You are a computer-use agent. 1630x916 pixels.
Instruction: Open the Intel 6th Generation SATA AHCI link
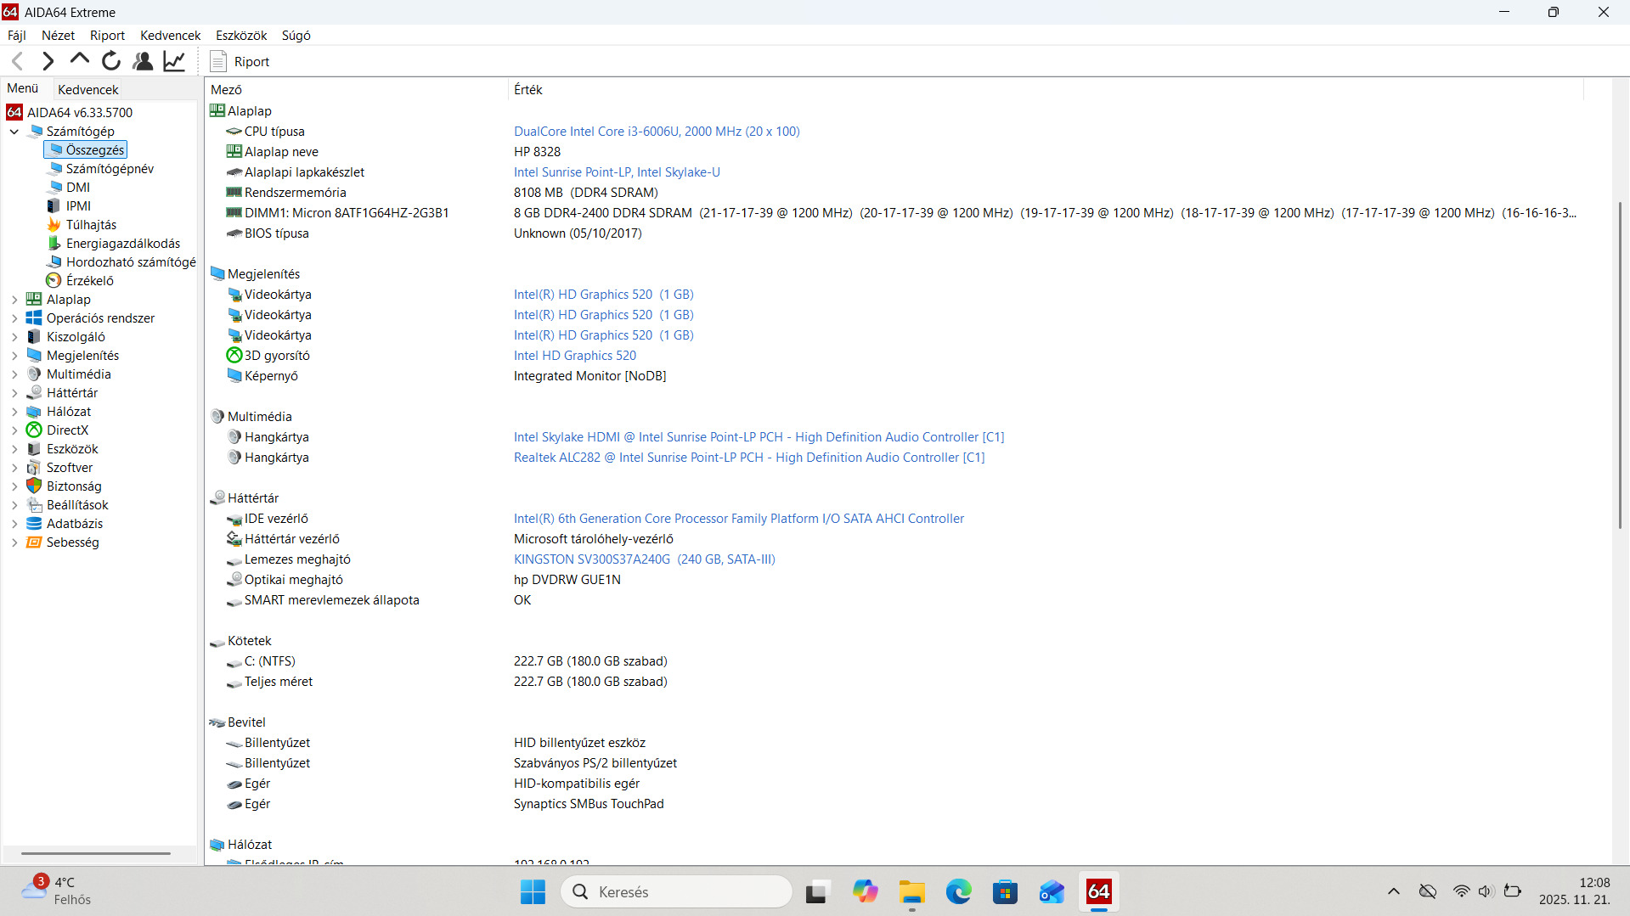coord(739,519)
